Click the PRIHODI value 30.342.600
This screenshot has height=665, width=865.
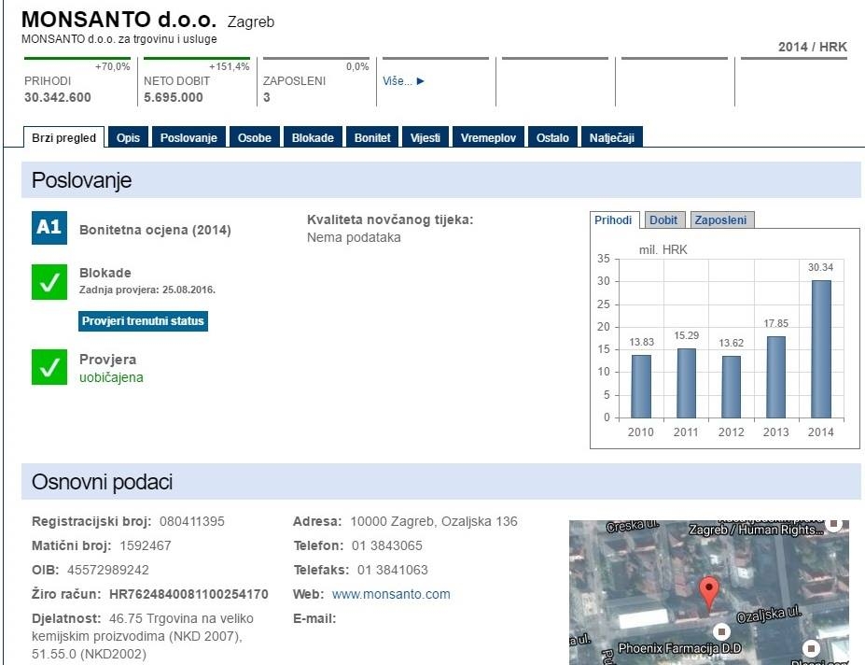coord(57,97)
